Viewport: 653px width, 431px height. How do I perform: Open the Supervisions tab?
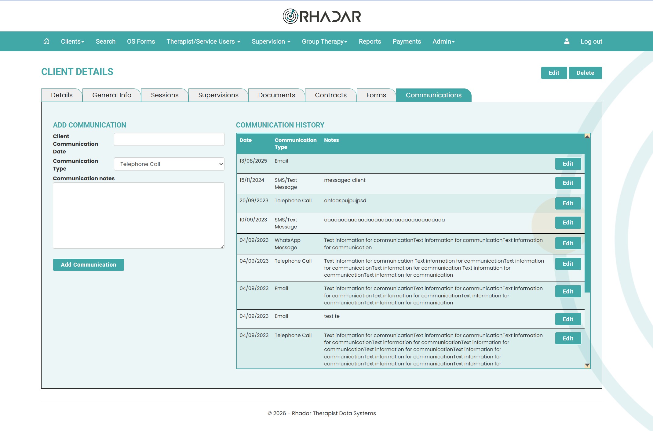(x=218, y=95)
